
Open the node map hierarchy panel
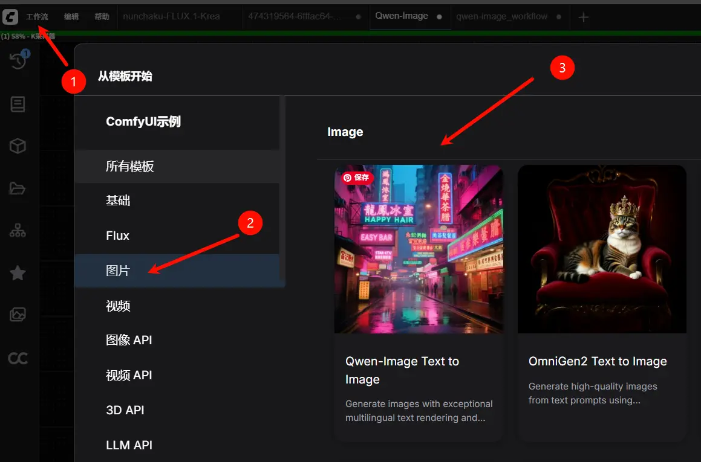click(x=17, y=230)
